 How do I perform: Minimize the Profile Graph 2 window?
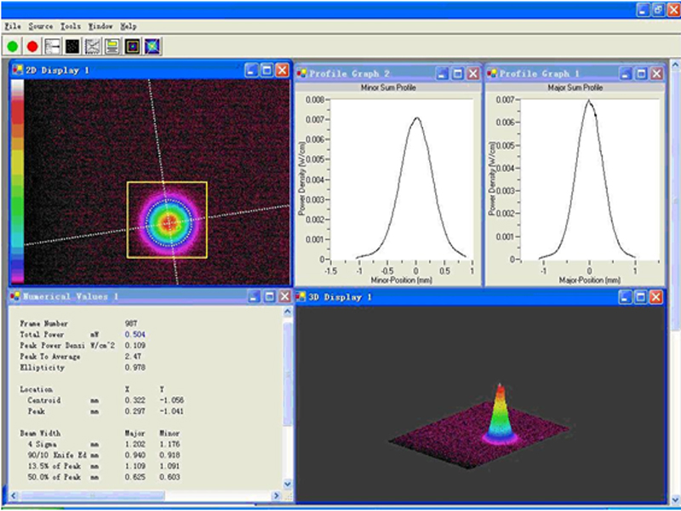(443, 73)
